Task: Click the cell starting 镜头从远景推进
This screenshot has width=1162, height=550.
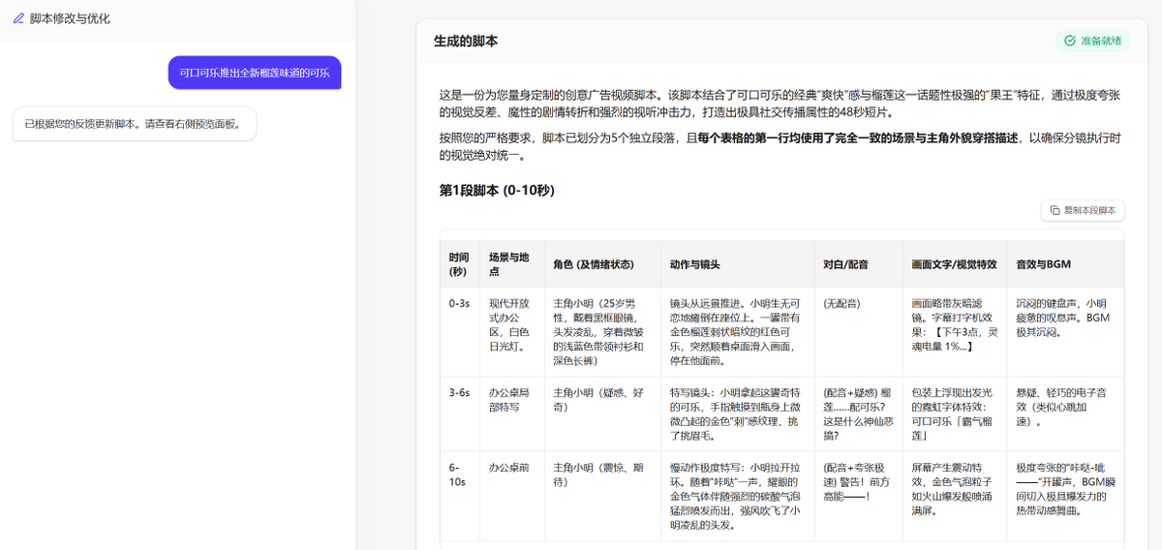Action: 737,331
